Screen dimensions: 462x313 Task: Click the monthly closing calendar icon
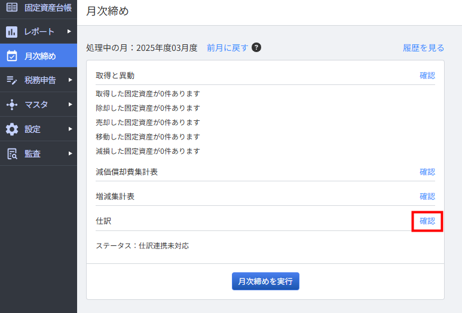pos(12,56)
